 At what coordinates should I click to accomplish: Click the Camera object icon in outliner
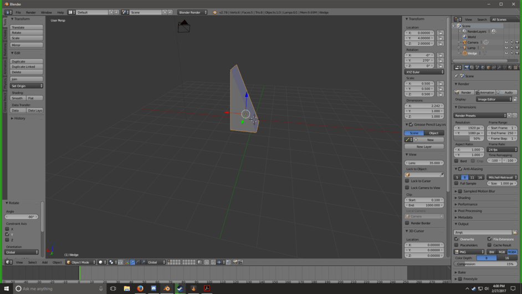click(x=465, y=42)
